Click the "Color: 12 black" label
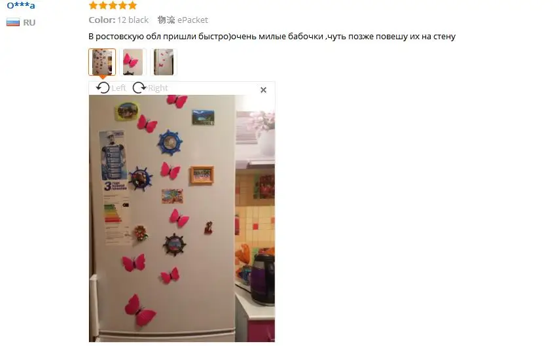The height and width of the screenshot is (346, 559). (x=118, y=20)
